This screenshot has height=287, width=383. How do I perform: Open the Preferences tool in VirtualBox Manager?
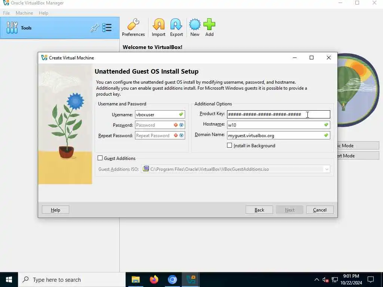click(133, 28)
